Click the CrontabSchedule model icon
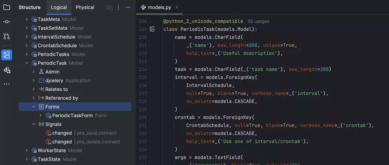This screenshot has height=165, width=389. [34, 46]
